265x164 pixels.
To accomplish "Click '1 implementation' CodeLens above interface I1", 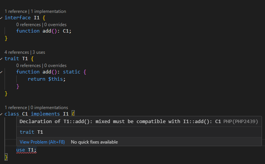I will 48,11.
